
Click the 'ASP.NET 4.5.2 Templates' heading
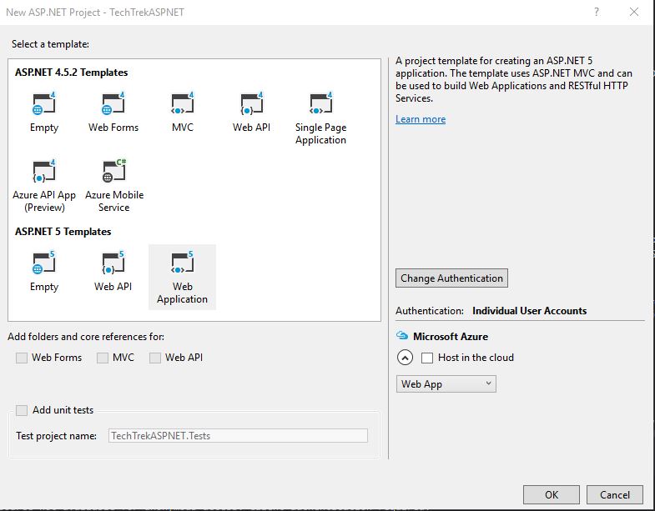pos(72,73)
